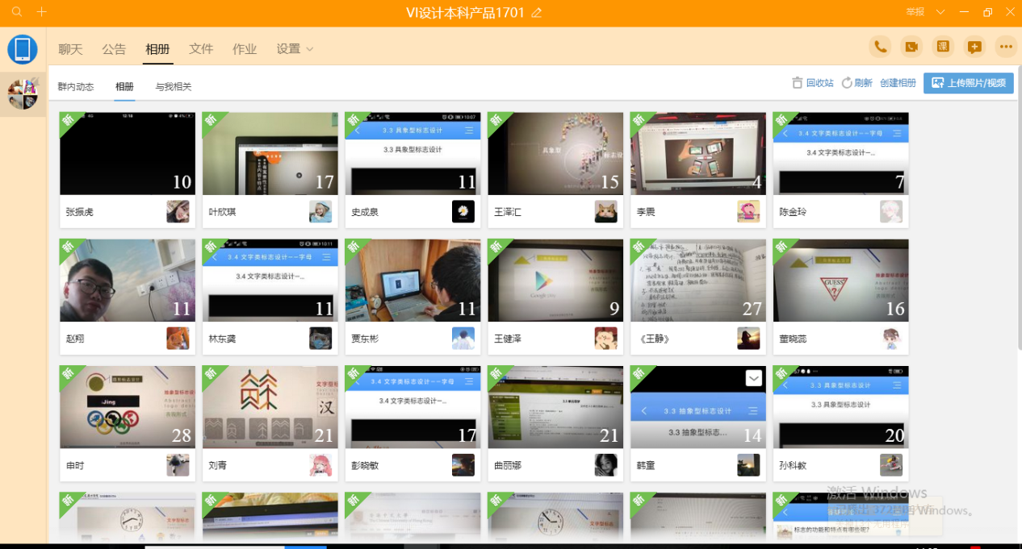Click the chat bubble plus icon
The width and height of the screenshot is (1022, 549).
974,47
